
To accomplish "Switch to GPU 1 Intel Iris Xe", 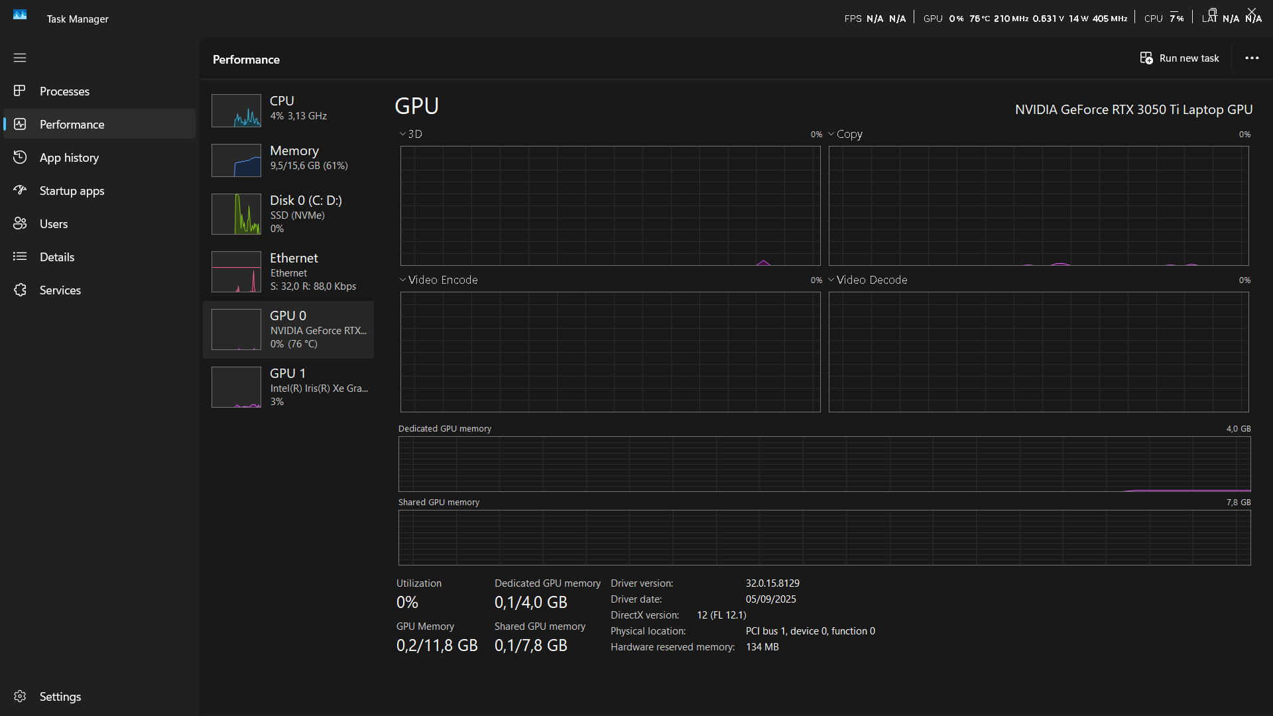I will pyautogui.click(x=288, y=387).
